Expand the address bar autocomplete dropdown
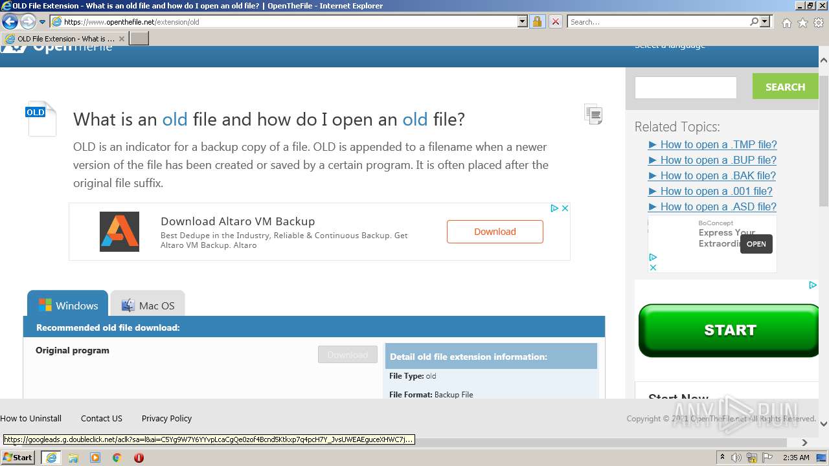The height and width of the screenshot is (466, 829). coord(523,21)
